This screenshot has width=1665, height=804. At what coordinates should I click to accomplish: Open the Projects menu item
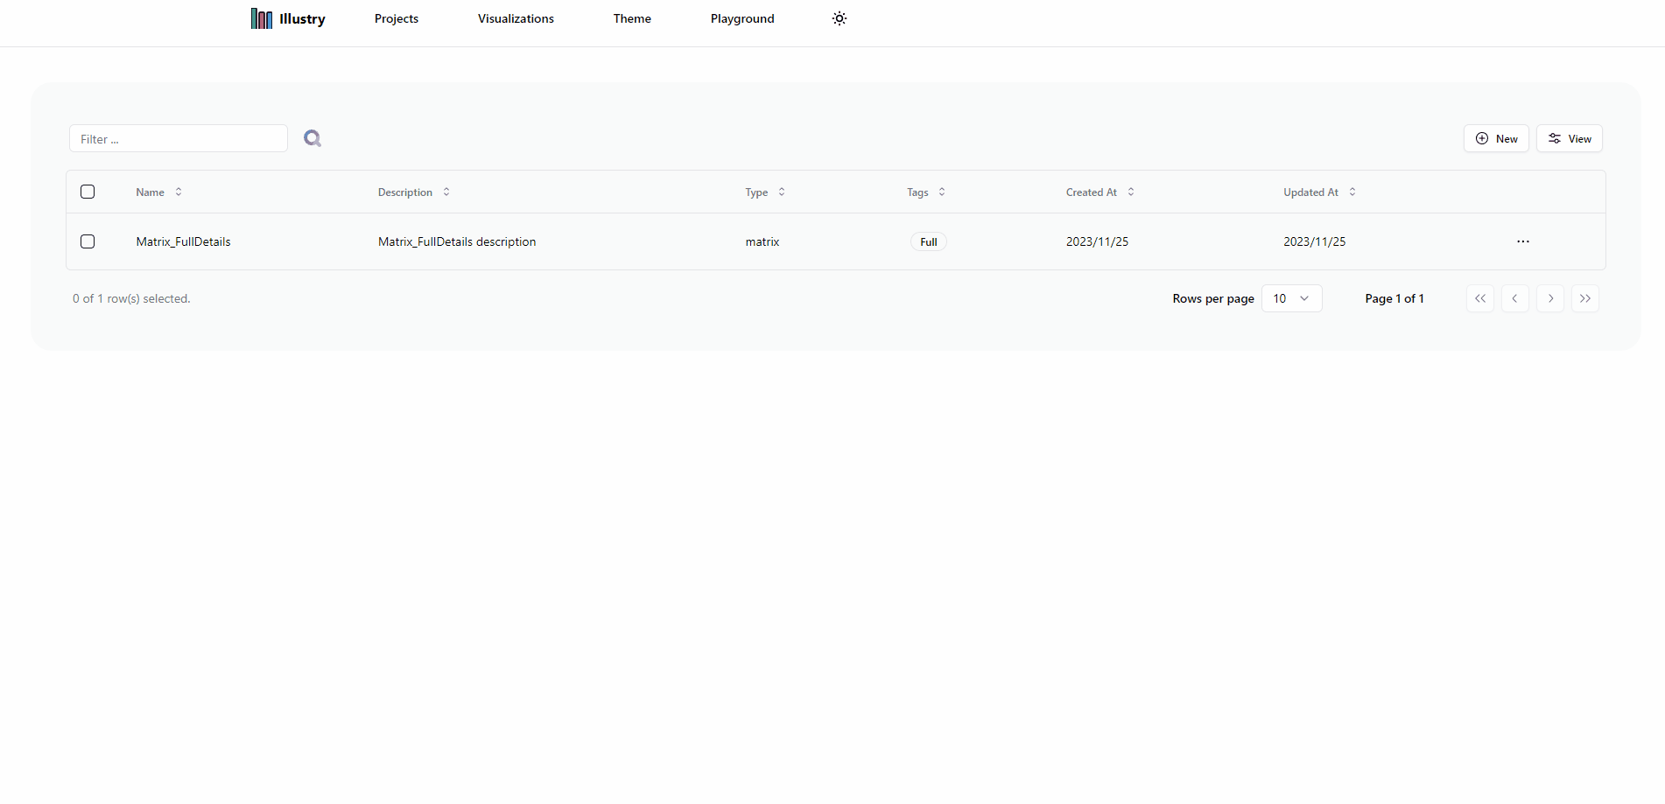tap(396, 18)
